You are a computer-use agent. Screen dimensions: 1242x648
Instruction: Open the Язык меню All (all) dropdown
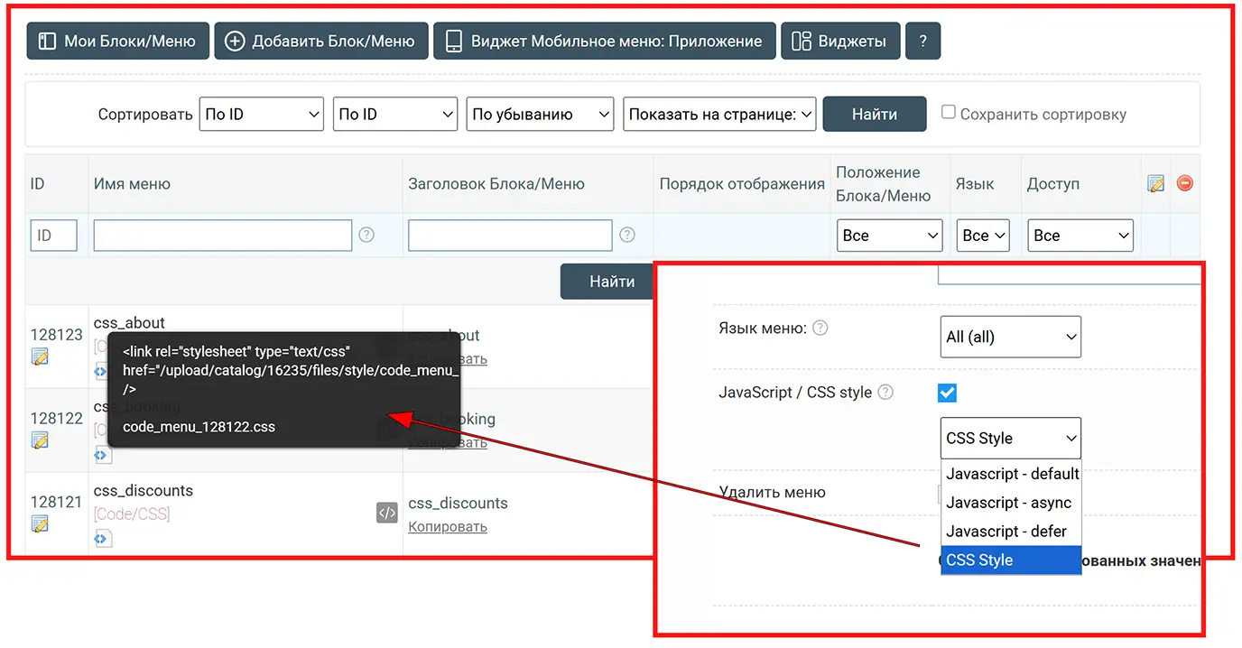[x=1010, y=337]
